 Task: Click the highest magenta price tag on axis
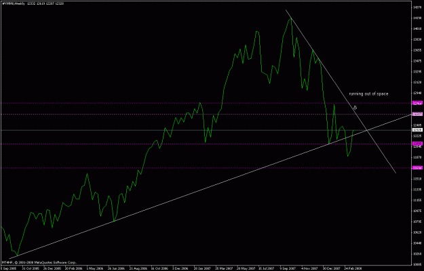pos(417,103)
